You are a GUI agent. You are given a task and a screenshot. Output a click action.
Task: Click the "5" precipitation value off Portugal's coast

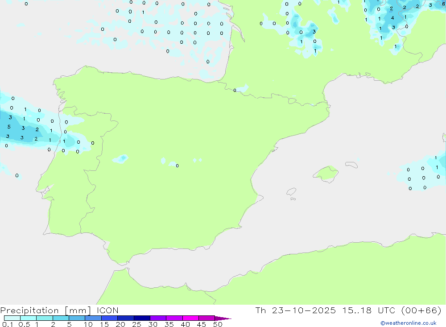tap(9, 127)
